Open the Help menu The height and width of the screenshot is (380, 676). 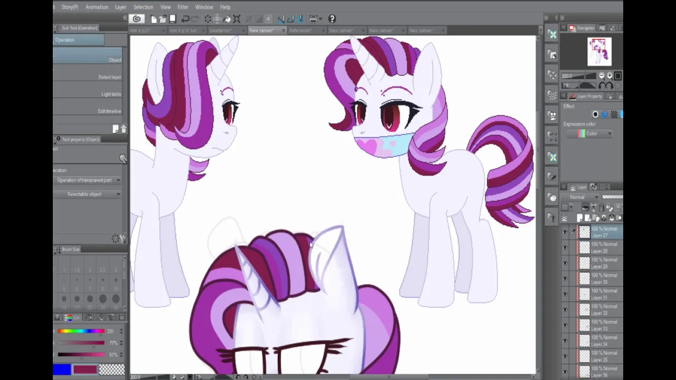point(225,7)
